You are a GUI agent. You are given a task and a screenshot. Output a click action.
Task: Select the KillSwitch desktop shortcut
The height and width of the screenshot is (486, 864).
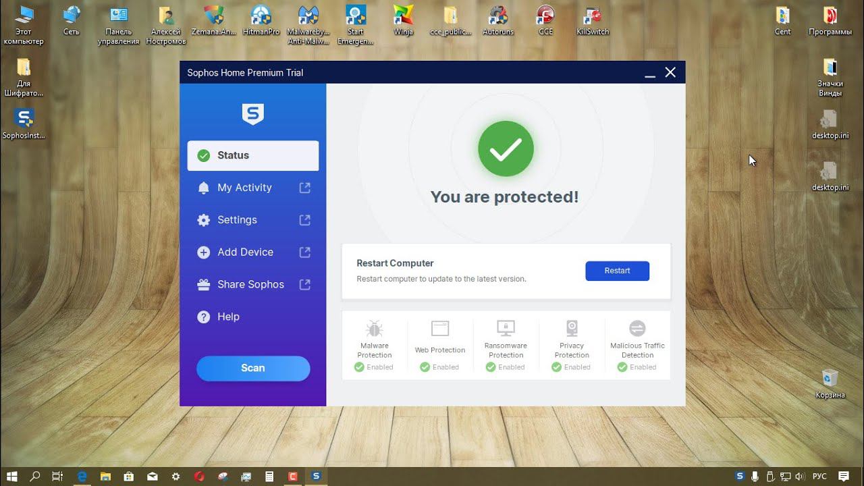click(593, 20)
